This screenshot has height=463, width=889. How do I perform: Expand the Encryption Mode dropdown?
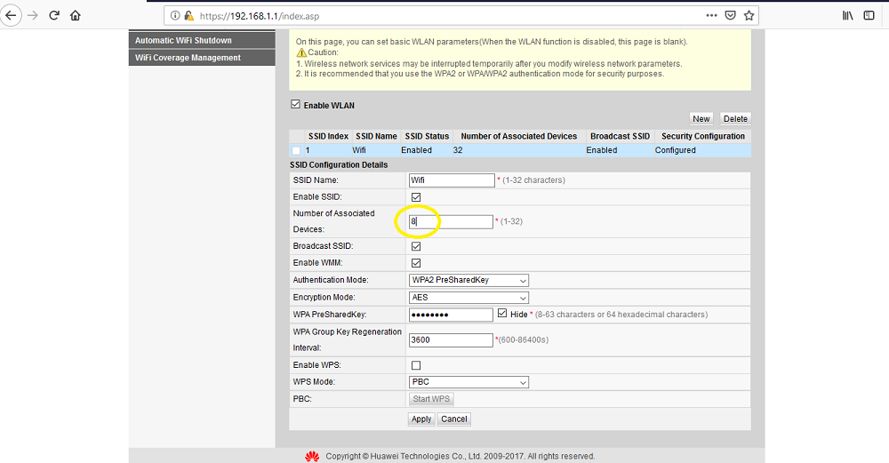click(469, 298)
